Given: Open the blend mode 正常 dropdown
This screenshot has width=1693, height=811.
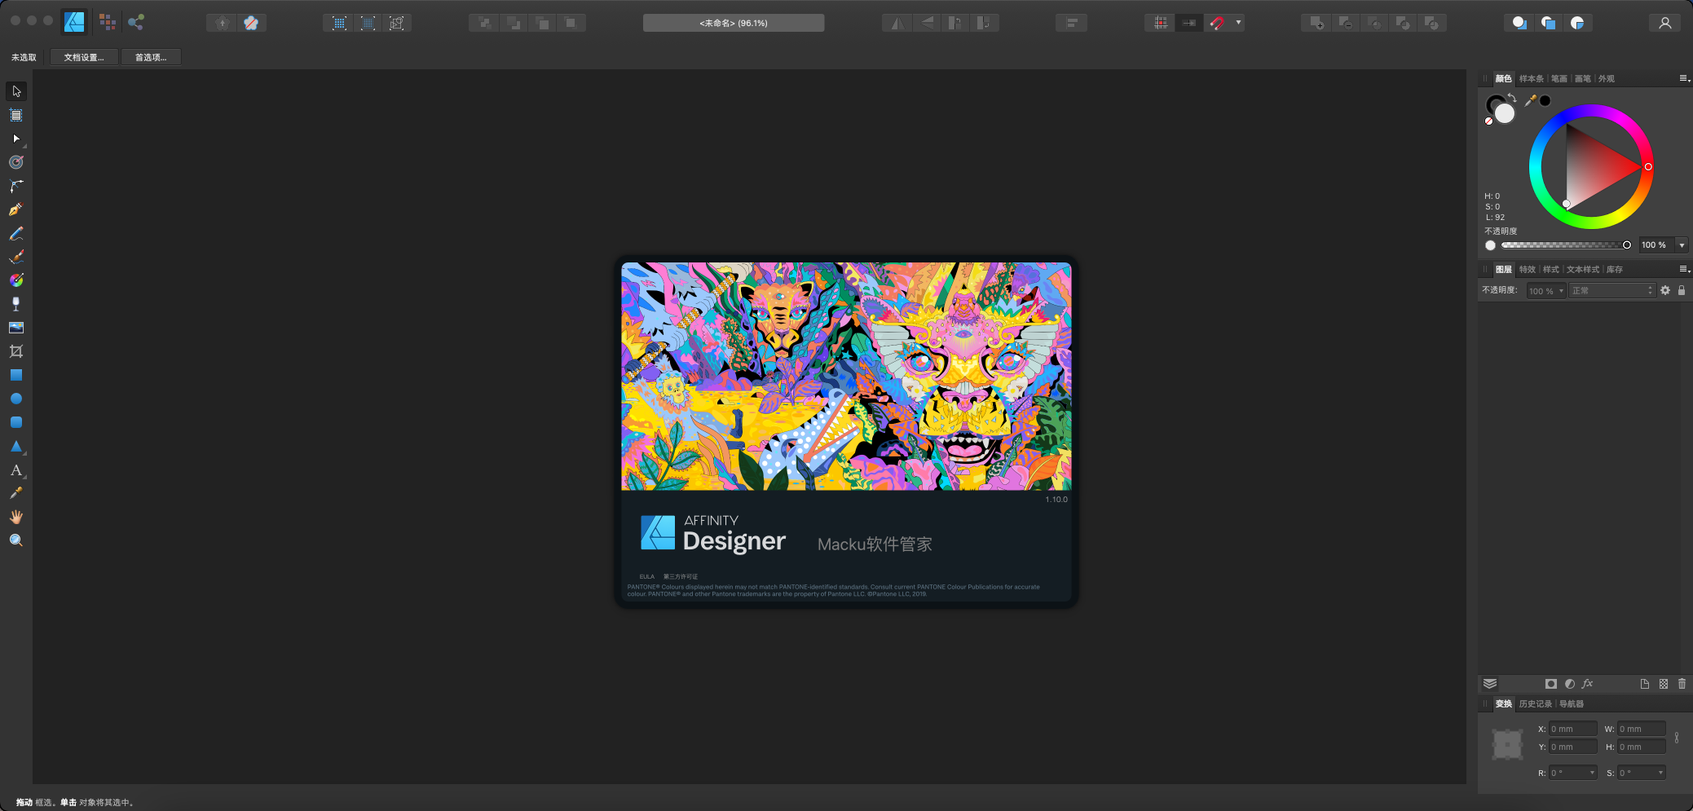Looking at the screenshot, I should [1611, 291].
